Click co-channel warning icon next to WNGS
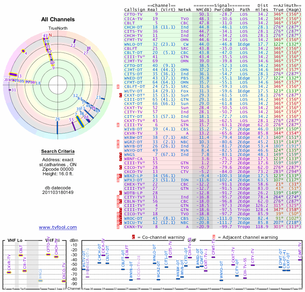This screenshot has width=305, height=292. click(x=121, y=154)
